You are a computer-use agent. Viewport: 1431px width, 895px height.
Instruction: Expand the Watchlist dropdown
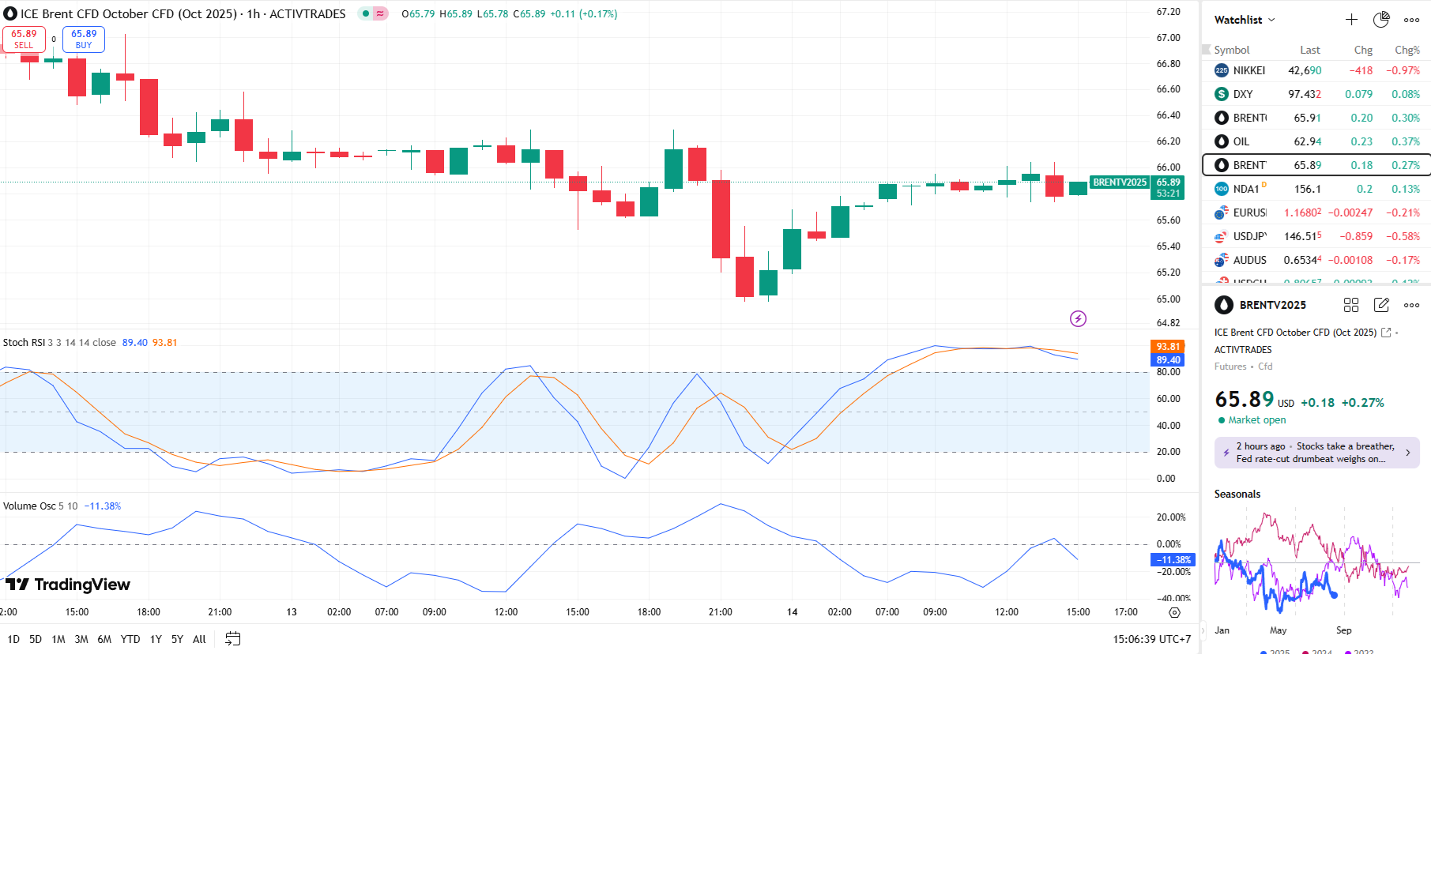coord(1245,20)
